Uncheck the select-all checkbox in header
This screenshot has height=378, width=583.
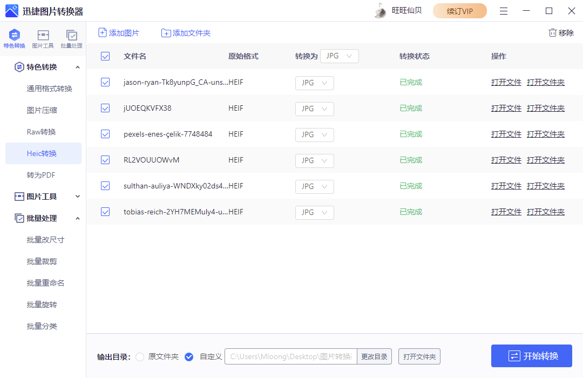pos(105,56)
